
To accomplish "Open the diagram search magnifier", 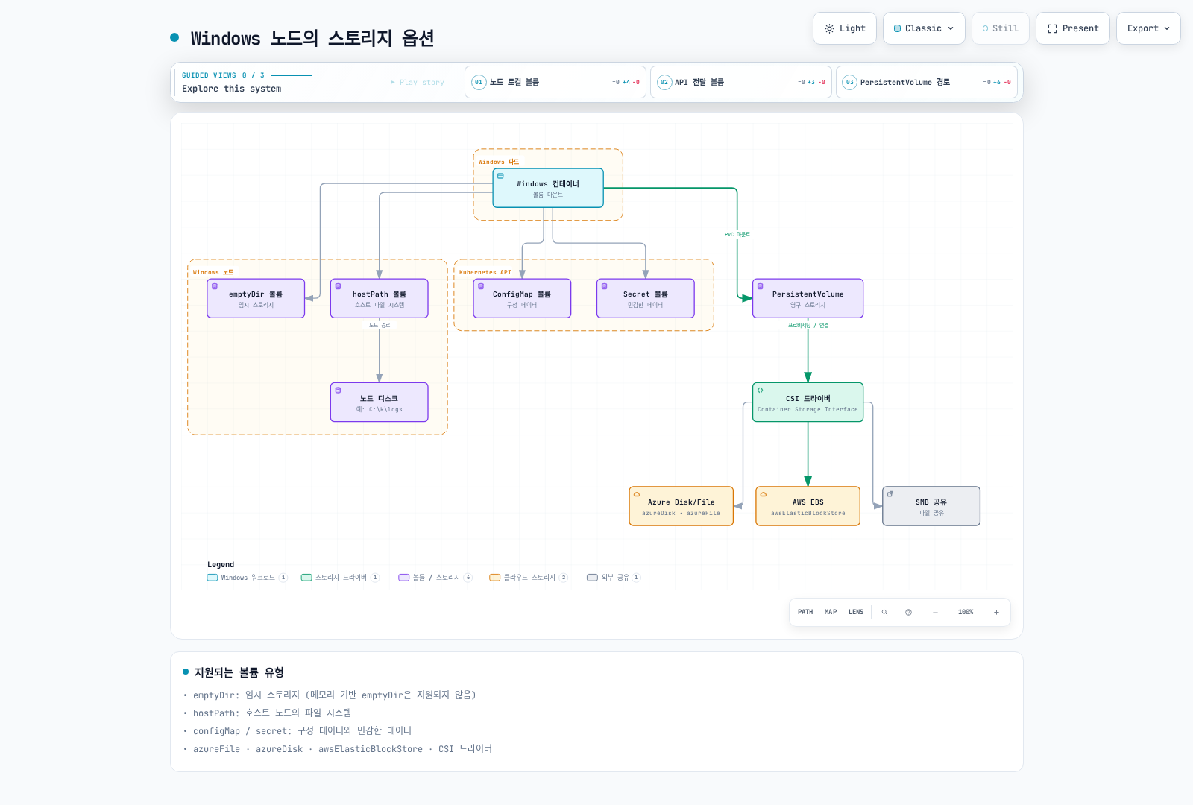I will (x=884, y=612).
